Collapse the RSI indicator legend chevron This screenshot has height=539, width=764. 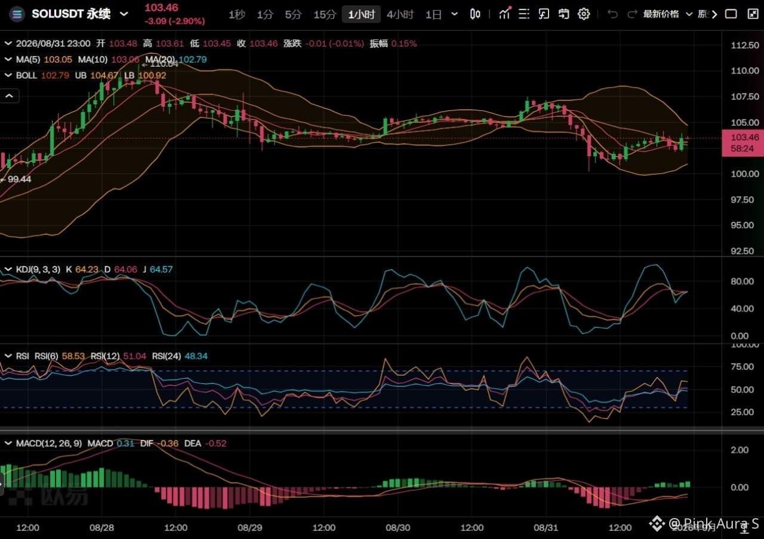coord(8,356)
